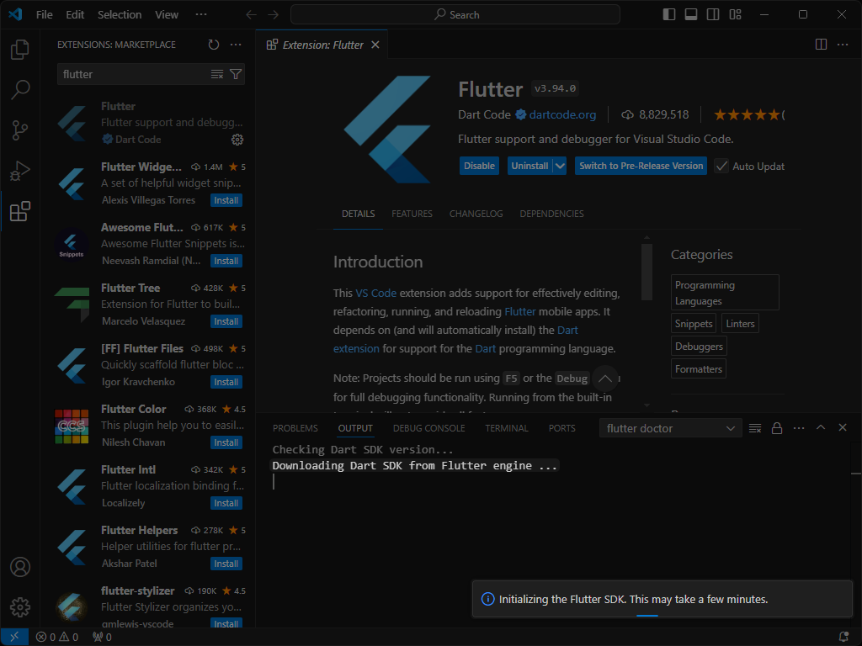Open Uninstall dropdown arrow

click(x=560, y=166)
